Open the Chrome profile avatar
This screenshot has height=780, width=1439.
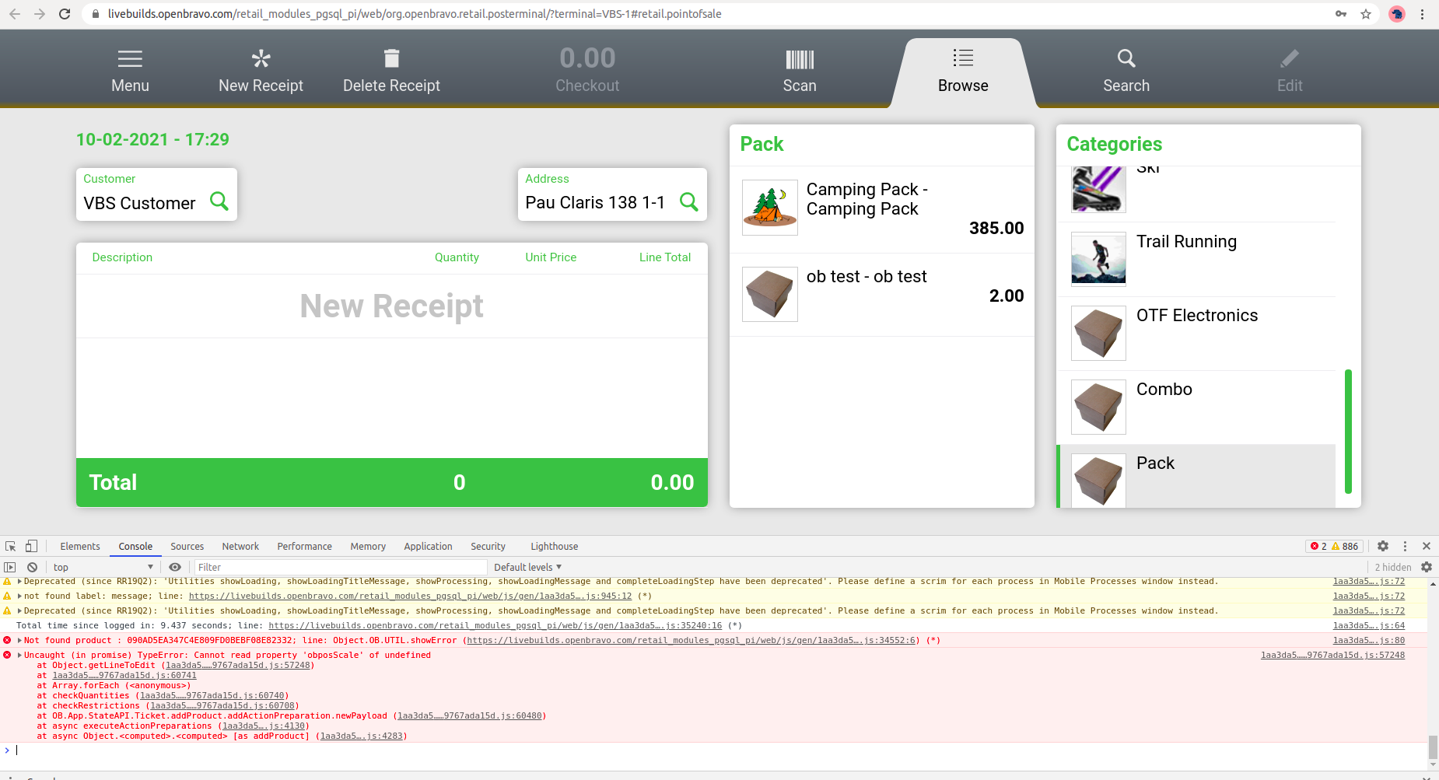click(1397, 14)
